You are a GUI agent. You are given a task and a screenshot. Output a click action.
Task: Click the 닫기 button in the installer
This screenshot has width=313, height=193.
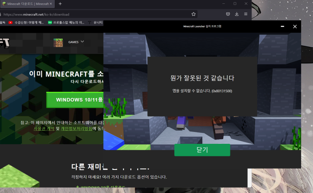(x=202, y=150)
